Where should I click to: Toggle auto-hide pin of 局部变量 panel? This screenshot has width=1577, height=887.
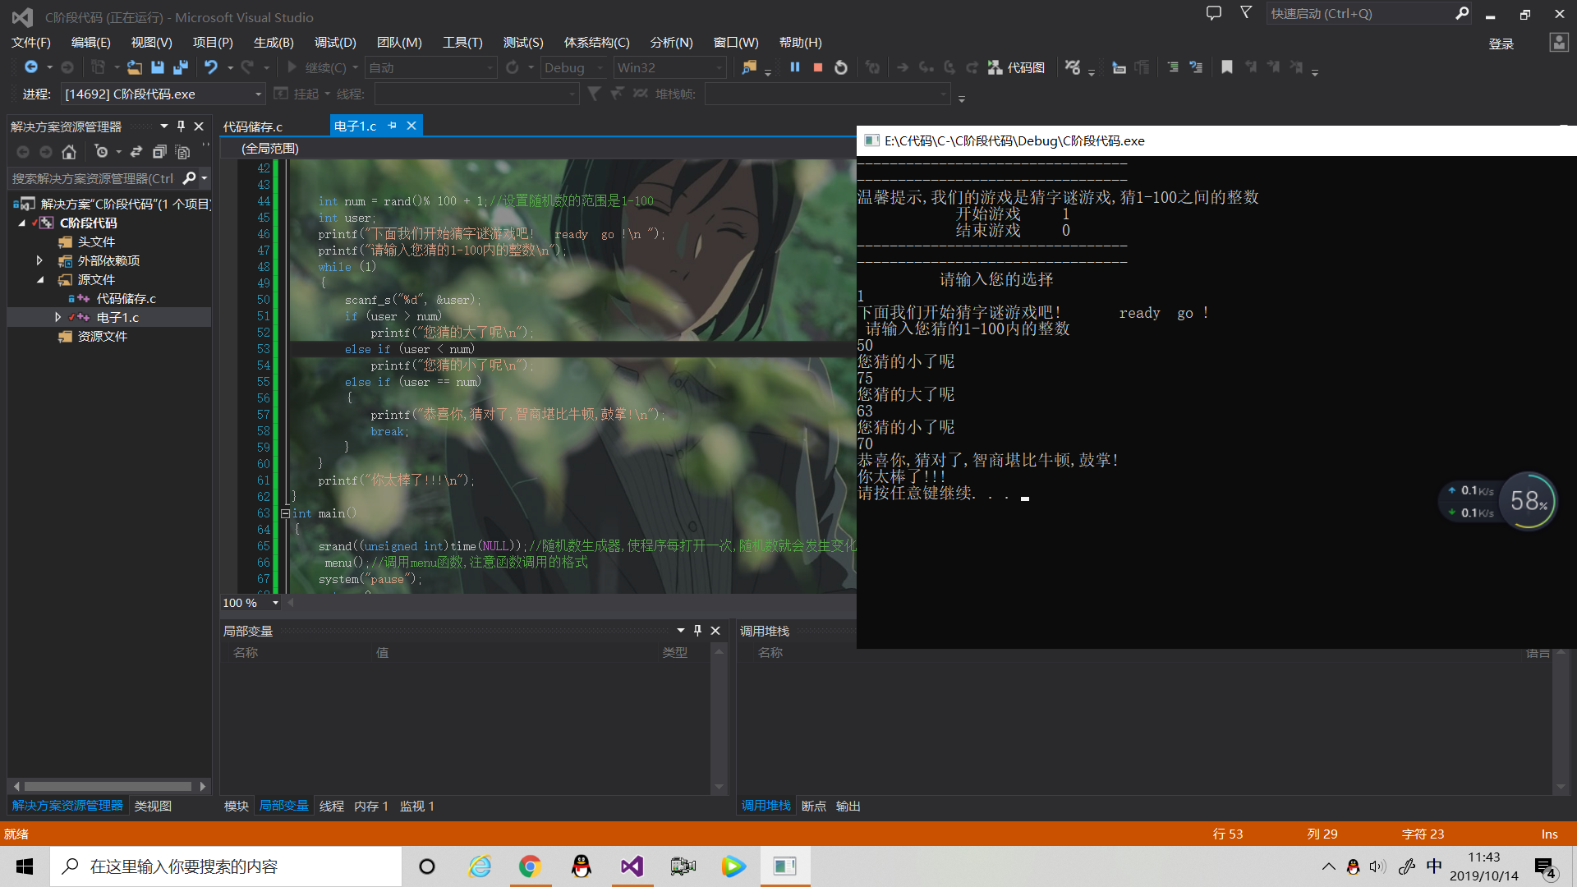coord(698,631)
